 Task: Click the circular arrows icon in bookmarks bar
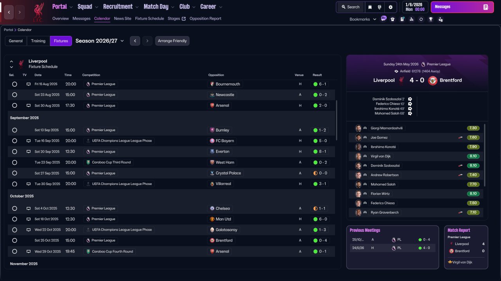click(x=421, y=19)
